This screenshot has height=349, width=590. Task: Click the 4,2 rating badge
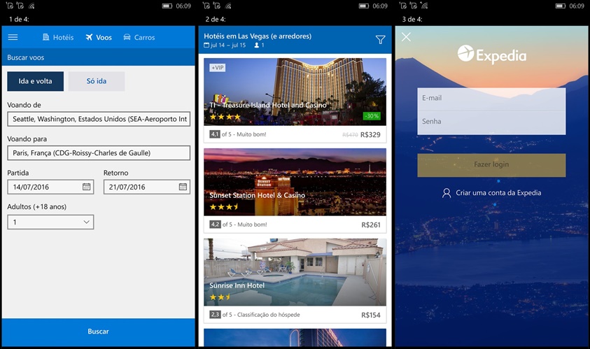tap(215, 225)
